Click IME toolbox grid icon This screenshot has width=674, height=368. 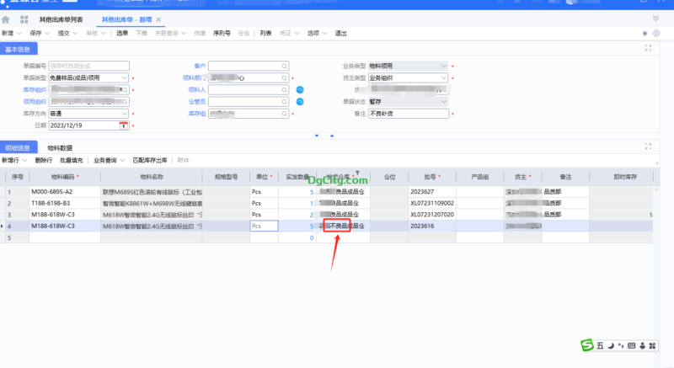652,345
